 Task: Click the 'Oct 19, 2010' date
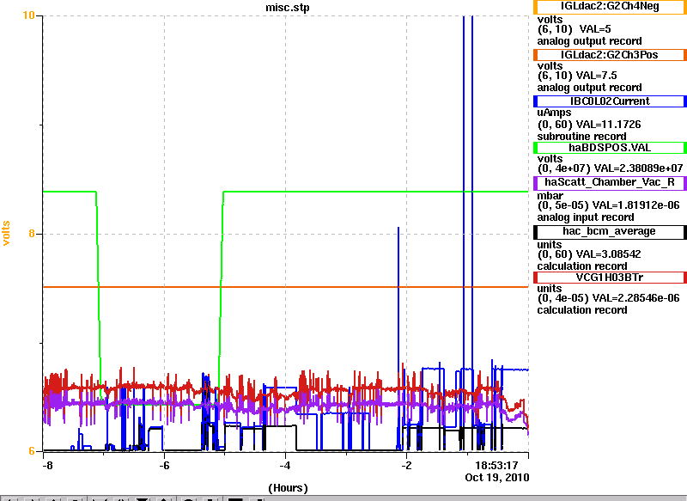[497, 477]
